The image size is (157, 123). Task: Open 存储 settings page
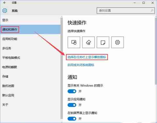[x=30, y=77]
